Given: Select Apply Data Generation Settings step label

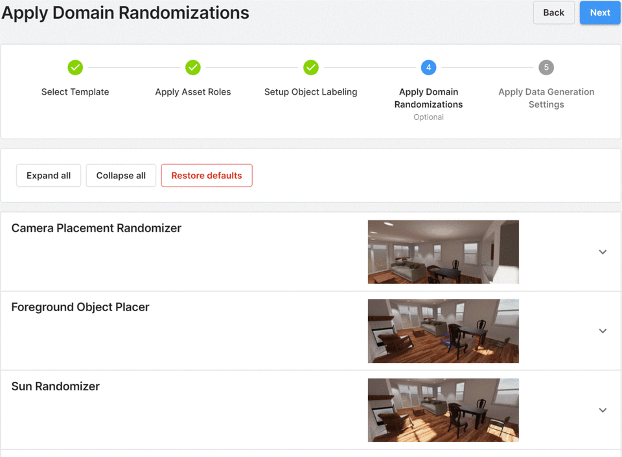Looking at the screenshot, I should (x=546, y=98).
